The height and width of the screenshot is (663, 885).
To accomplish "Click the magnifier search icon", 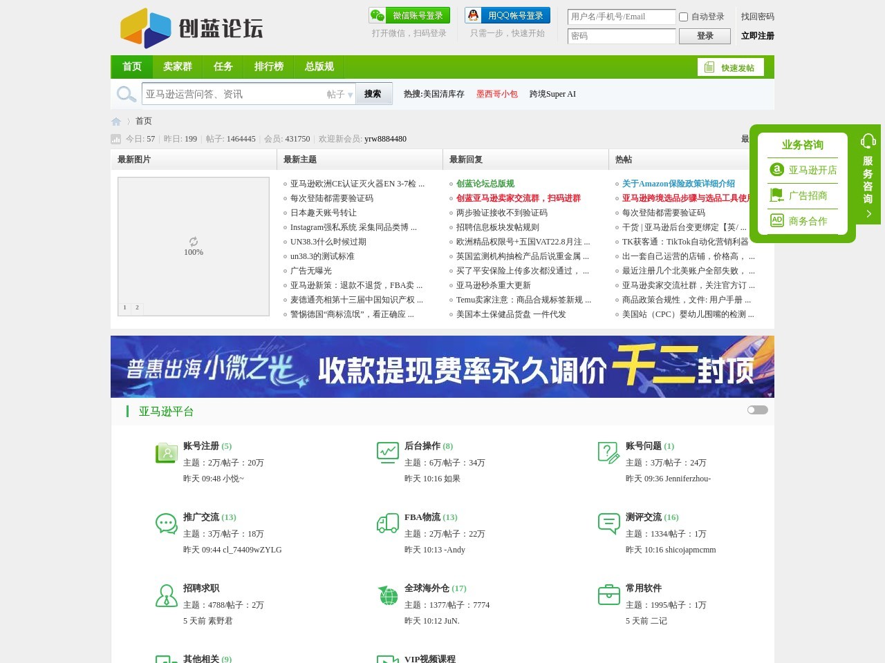I will click(x=127, y=94).
